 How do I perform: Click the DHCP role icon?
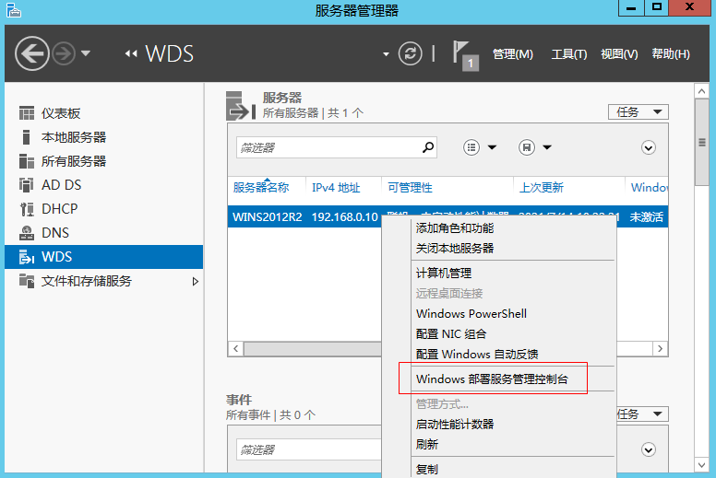click(27, 209)
